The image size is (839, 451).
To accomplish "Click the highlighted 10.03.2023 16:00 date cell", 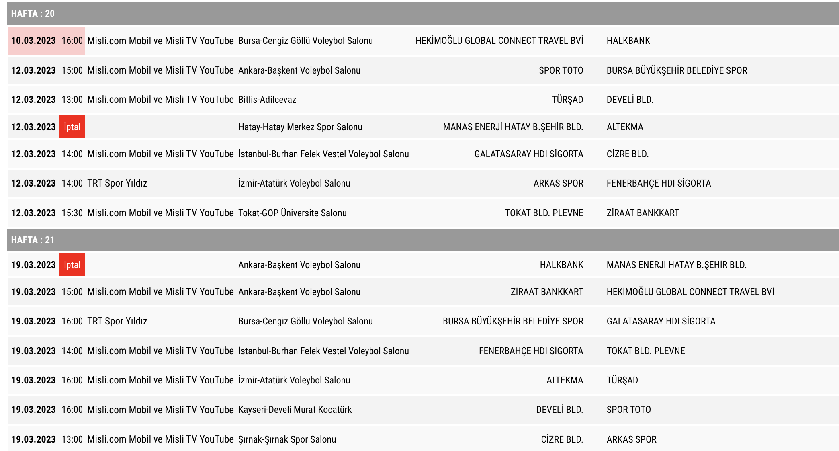I will pos(46,41).
